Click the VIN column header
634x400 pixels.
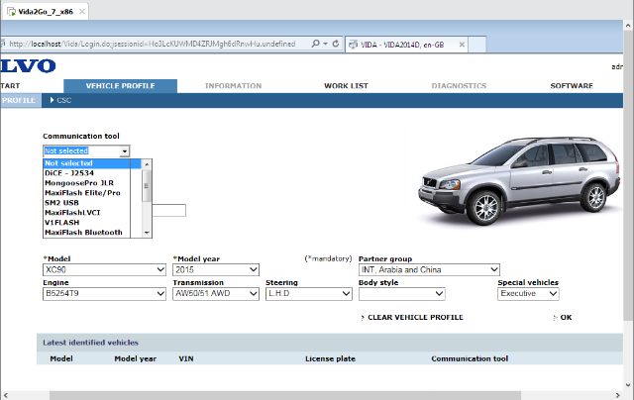(x=186, y=358)
